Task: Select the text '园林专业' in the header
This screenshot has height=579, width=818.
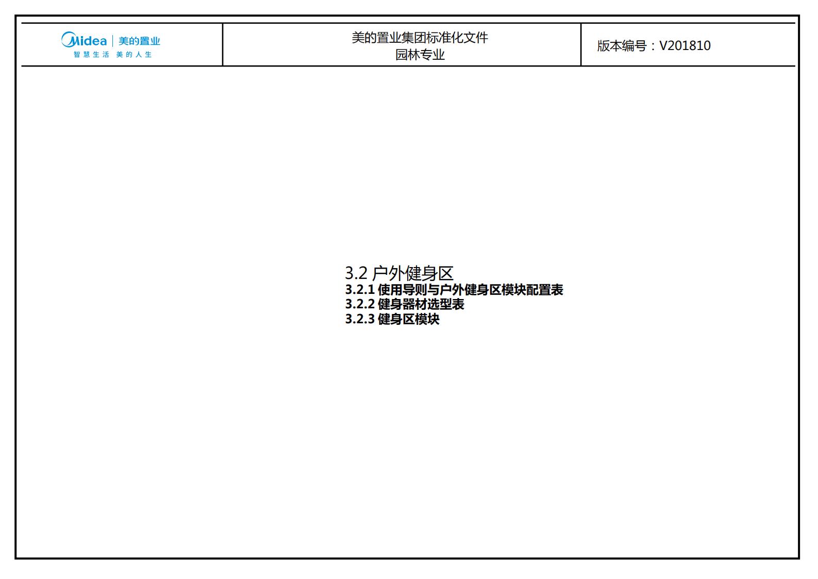Action: pyautogui.click(x=420, y=55)
